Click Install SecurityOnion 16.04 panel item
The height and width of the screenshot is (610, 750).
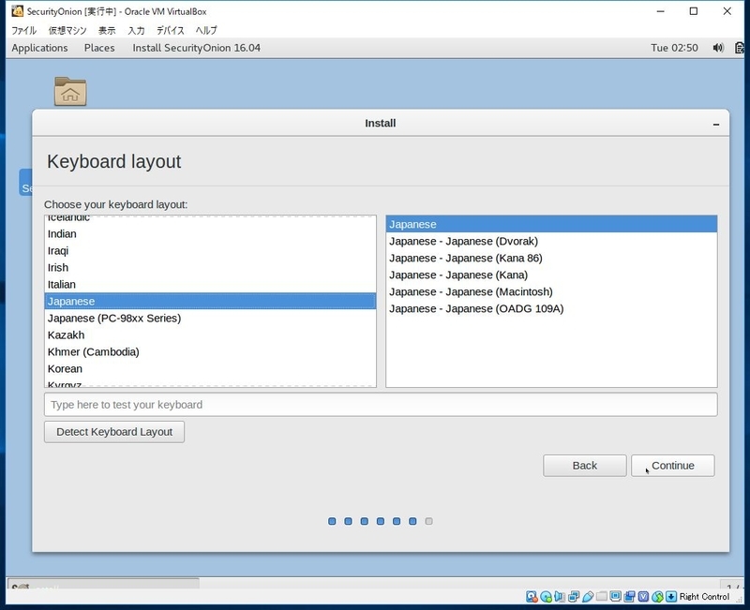pos(197,48)
